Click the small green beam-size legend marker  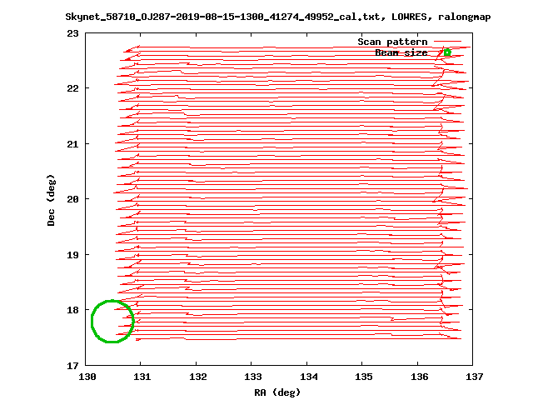(x=447, y=52)
